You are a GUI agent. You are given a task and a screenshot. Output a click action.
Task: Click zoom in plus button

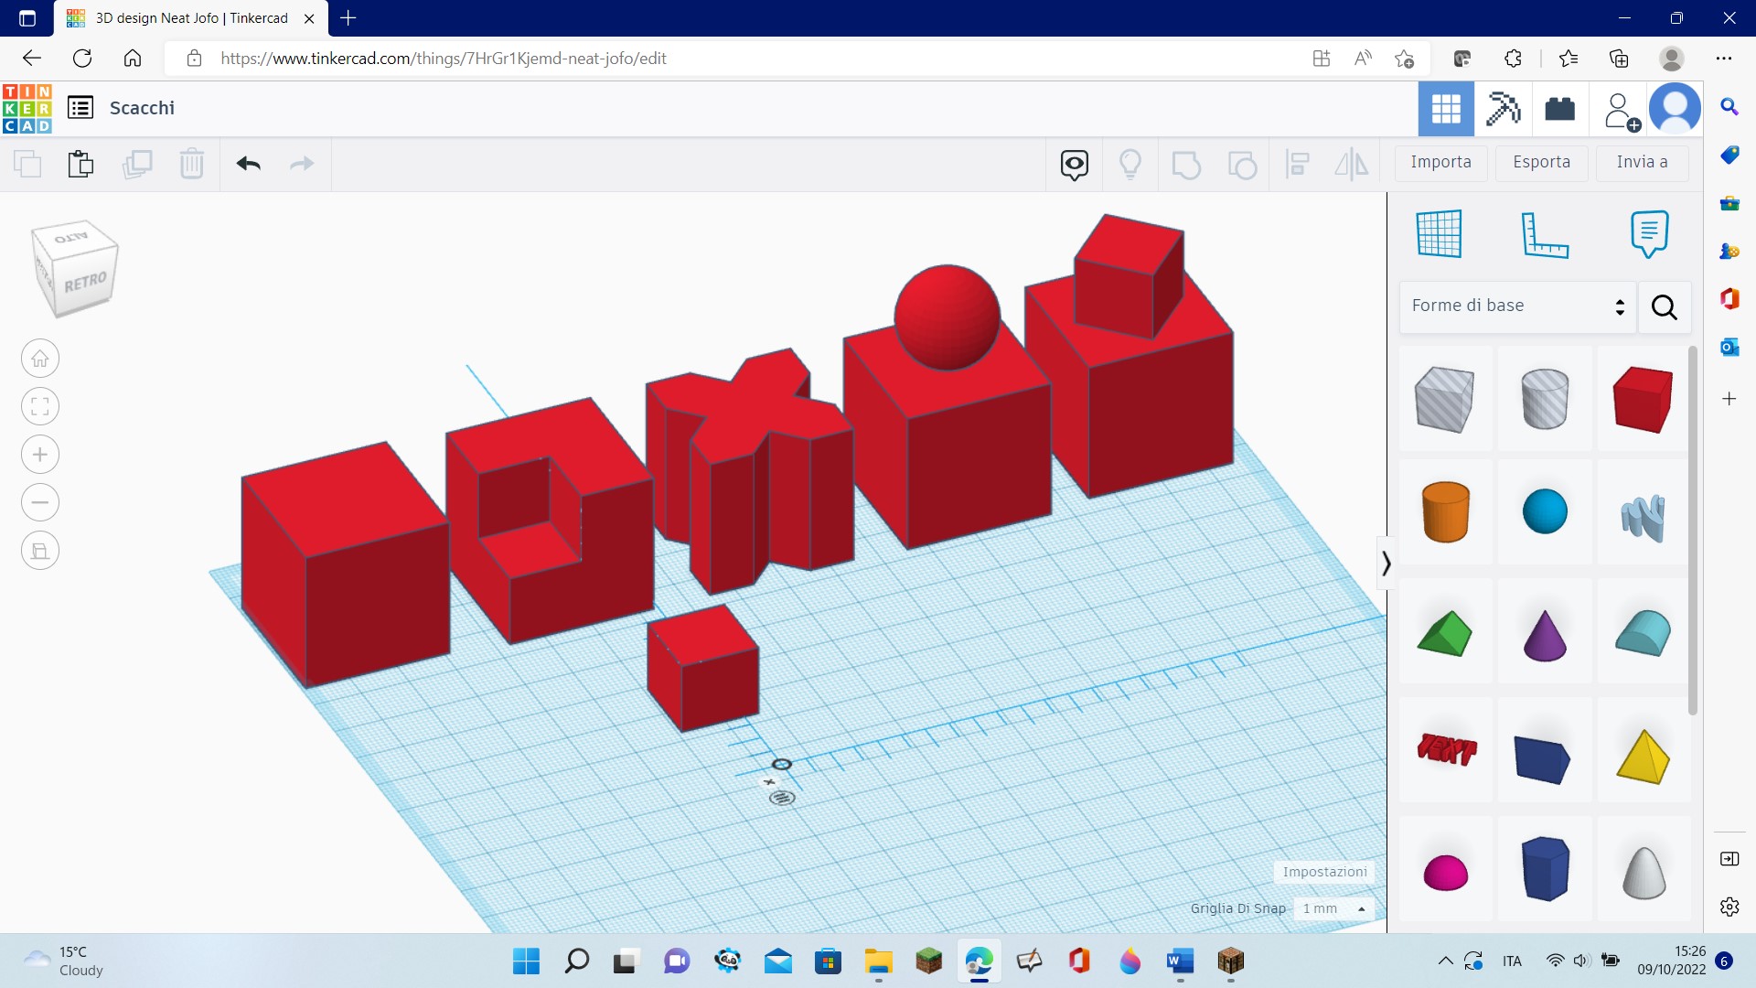pos(40,455)
